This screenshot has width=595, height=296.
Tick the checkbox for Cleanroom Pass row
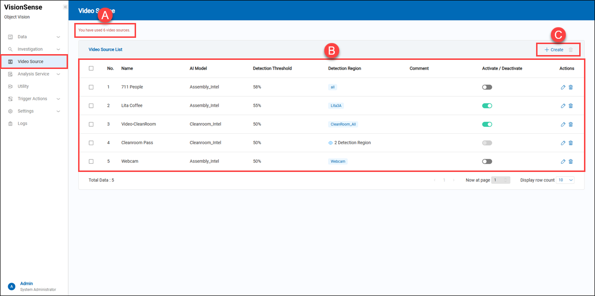91,143
